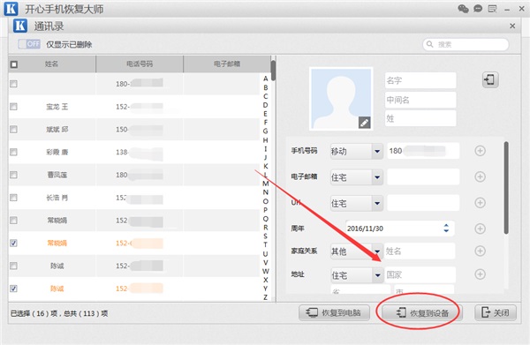Click the 名字 input field
The width and height of the screenshot is (530, 345).
(x=420, y=80)
